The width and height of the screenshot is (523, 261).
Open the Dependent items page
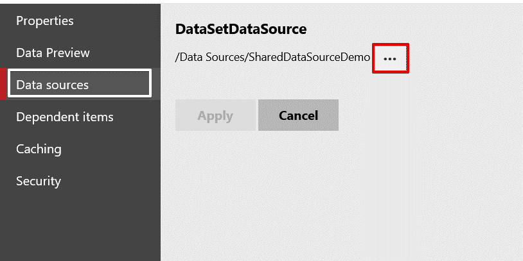point(64,117)
